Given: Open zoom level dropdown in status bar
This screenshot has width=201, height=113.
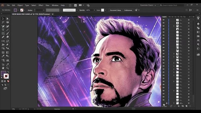Looking at the screenshot, I should pos(20,109).
